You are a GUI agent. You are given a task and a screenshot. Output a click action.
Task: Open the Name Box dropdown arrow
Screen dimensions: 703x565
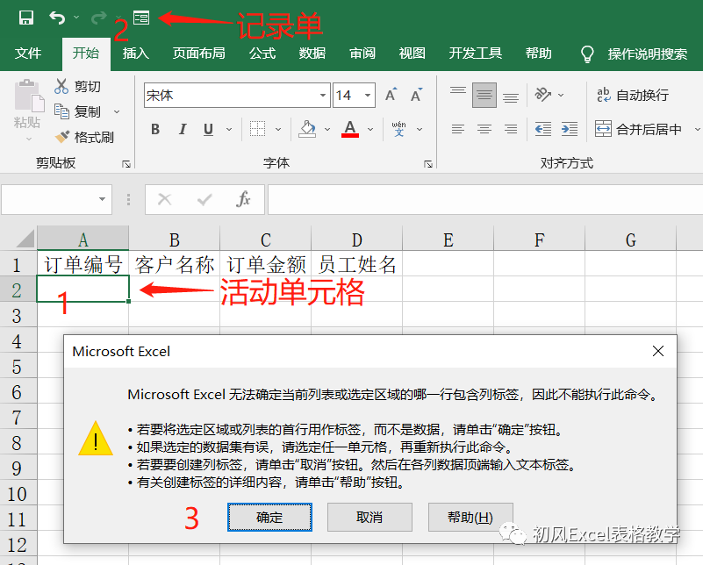tap(102, 199)
